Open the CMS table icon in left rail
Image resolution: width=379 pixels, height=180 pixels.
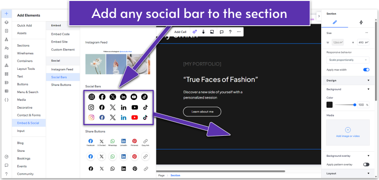click(x=6, y=91)
